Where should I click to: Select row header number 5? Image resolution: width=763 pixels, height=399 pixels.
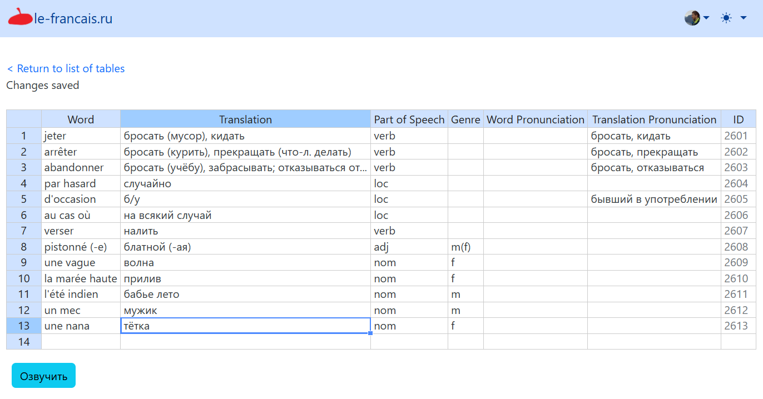click(x=24, y=200)
